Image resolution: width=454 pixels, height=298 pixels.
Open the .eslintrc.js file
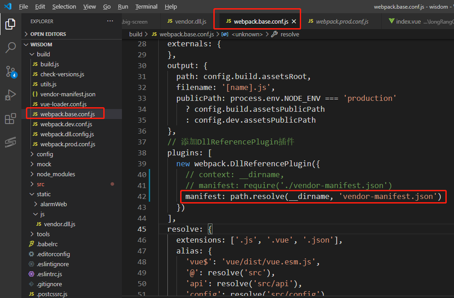coord(71,274)
